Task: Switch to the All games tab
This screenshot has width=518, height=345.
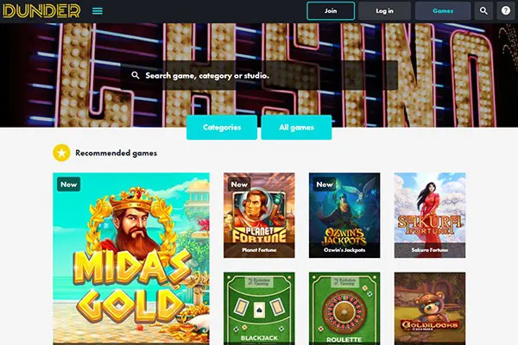Action: pyautogui.click(x=296, y=128)
